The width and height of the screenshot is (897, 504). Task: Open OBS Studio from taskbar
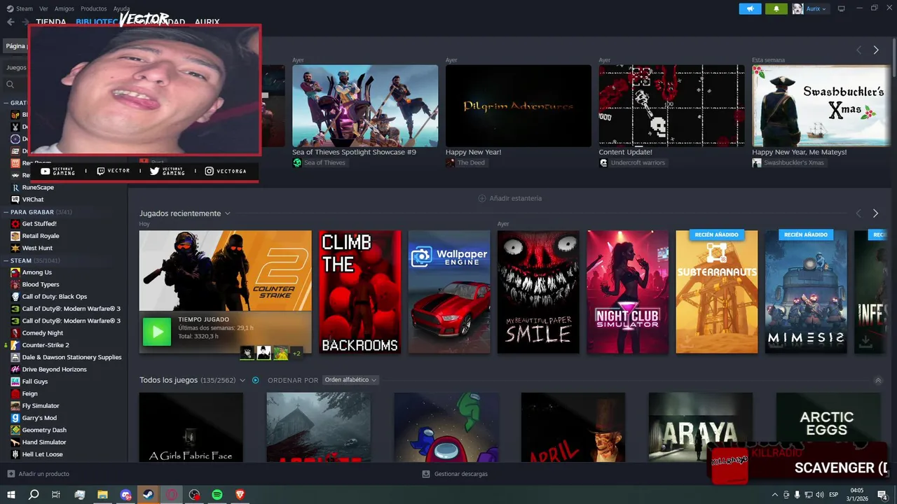[194, 494]
